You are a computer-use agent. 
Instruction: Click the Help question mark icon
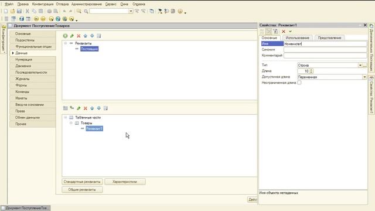click(x=166, y=11)
